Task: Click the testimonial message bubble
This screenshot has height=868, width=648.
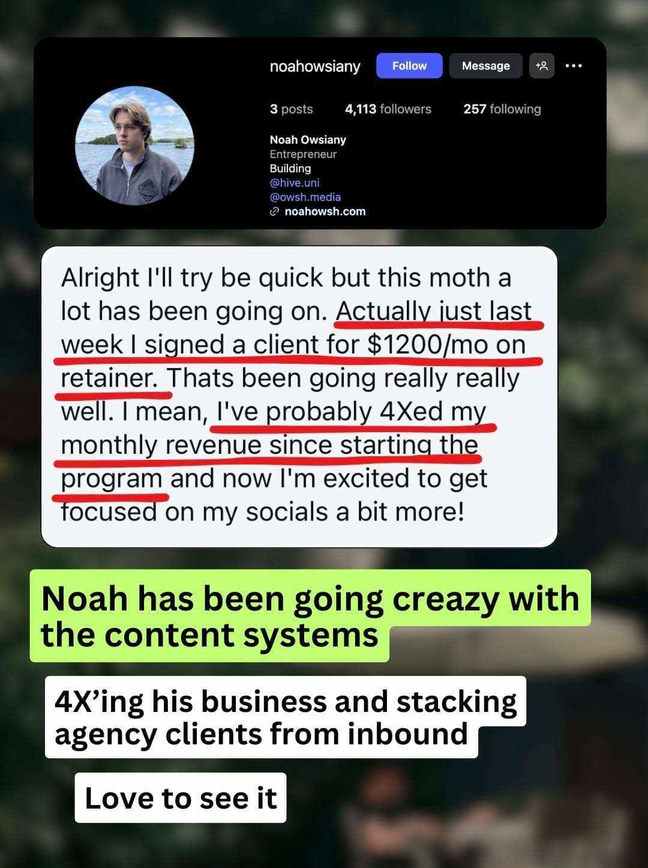Action: (x=299, y=397)
